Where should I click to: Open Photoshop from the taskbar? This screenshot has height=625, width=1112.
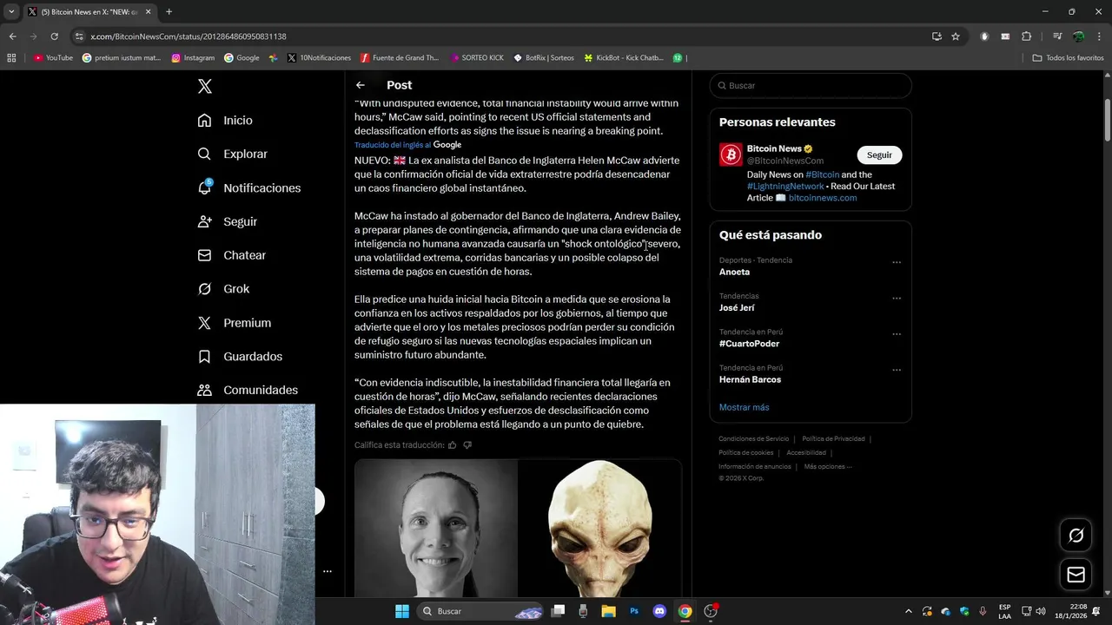click(634, 611)
